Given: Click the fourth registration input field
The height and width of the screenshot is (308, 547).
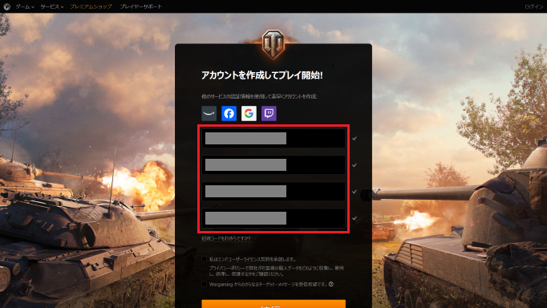Looking at the screenshot, I should coord(273,218).
